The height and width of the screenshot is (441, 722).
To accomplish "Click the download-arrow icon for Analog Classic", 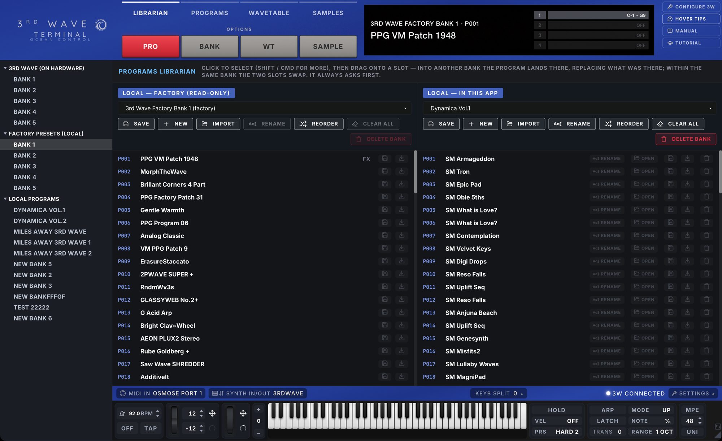I will click(401, 235).
